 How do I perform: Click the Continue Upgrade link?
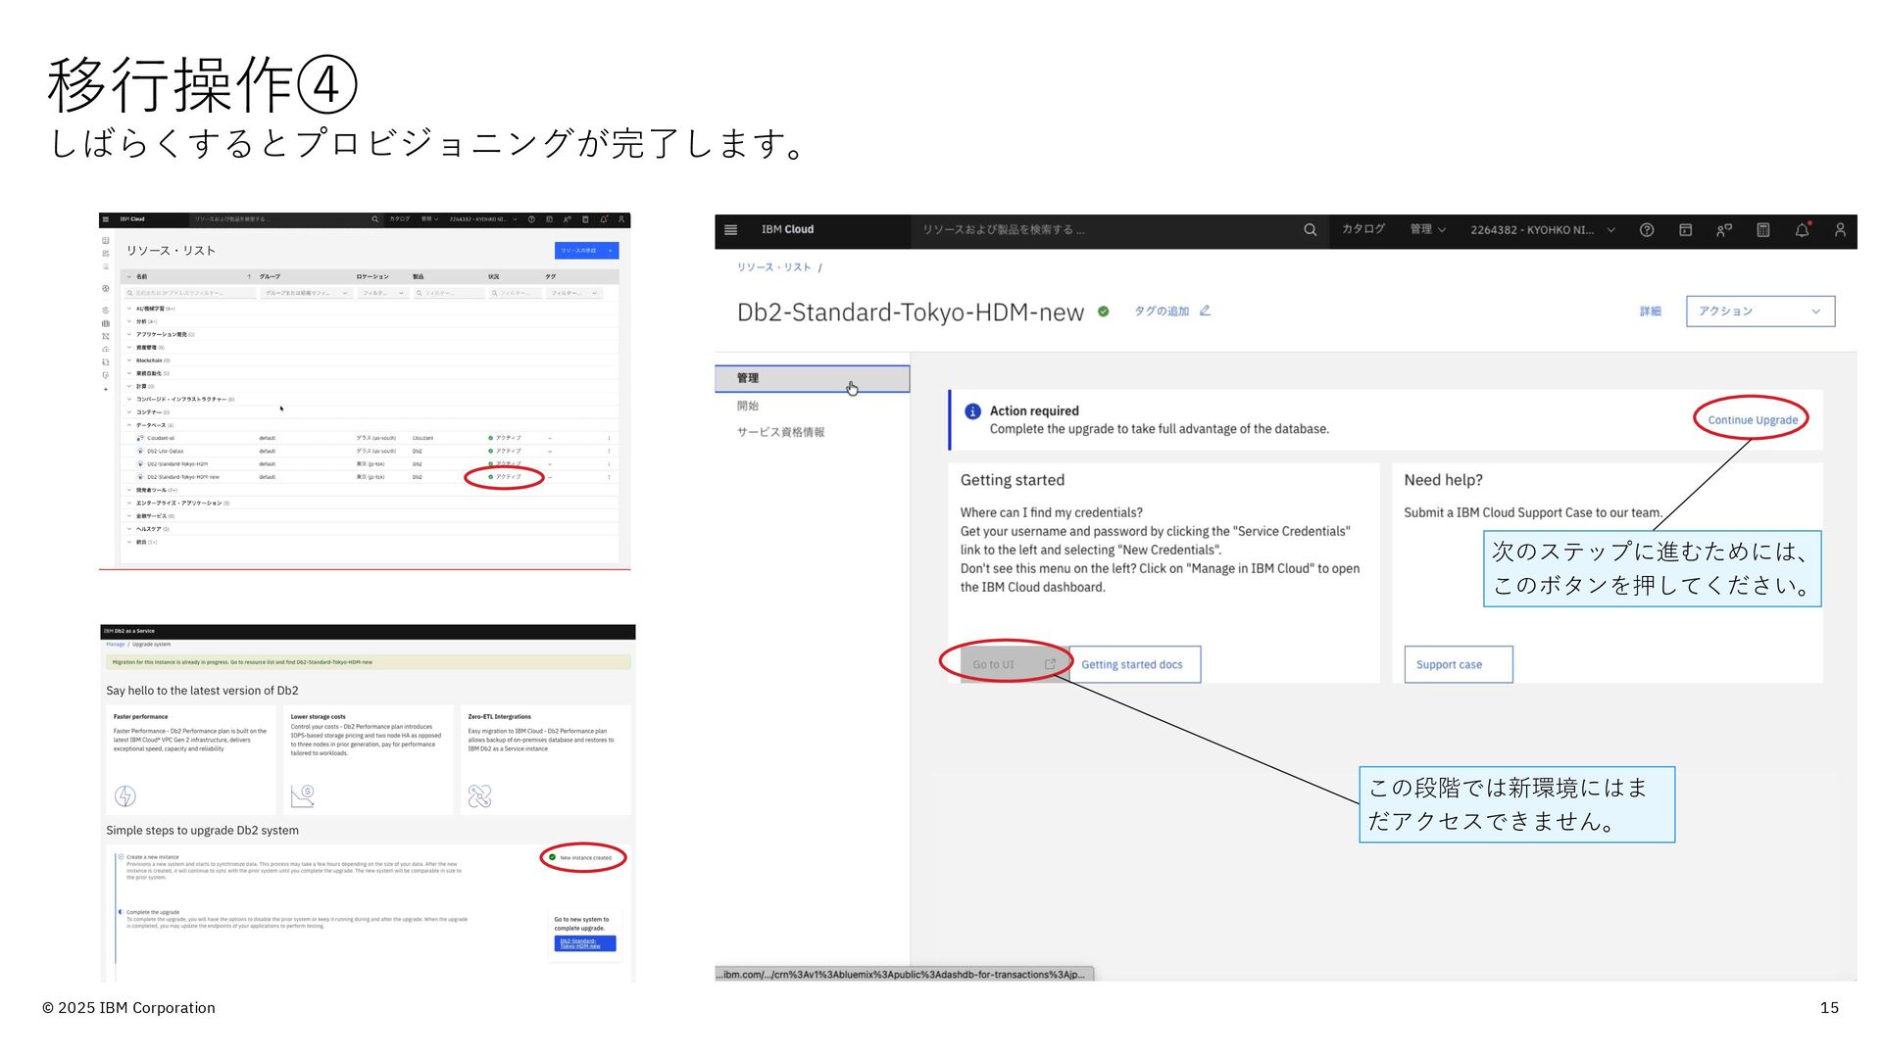pyautogui.click(x=1752, y=420)
